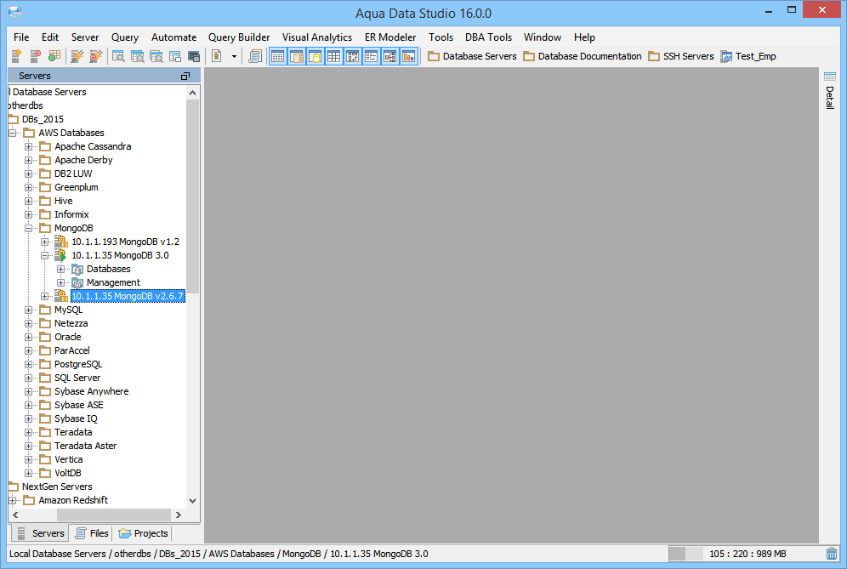Toggle the yellow database cylinder panel icon
Viewport: 847px width, 569px height.
tap(315, 55)
